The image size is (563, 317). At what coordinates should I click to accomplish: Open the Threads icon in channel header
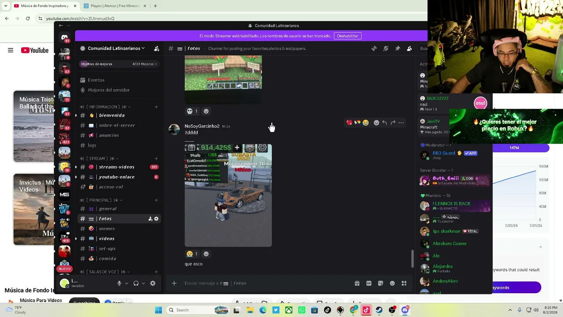(x=374, y=48)
